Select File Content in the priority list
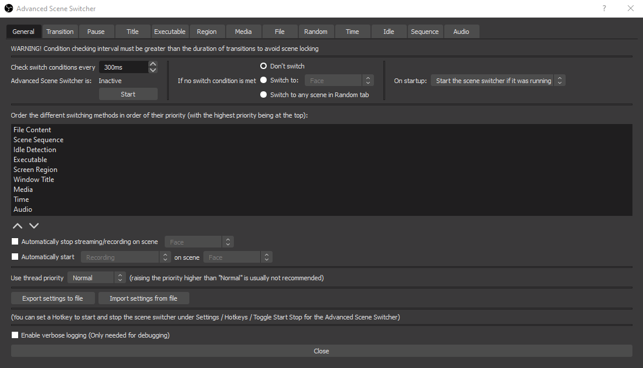The image size is (643, 368). click(x=321, y=130)
